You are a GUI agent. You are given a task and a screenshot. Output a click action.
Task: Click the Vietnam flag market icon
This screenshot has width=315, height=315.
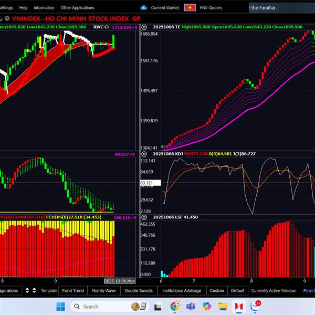[x=190, y=8]
